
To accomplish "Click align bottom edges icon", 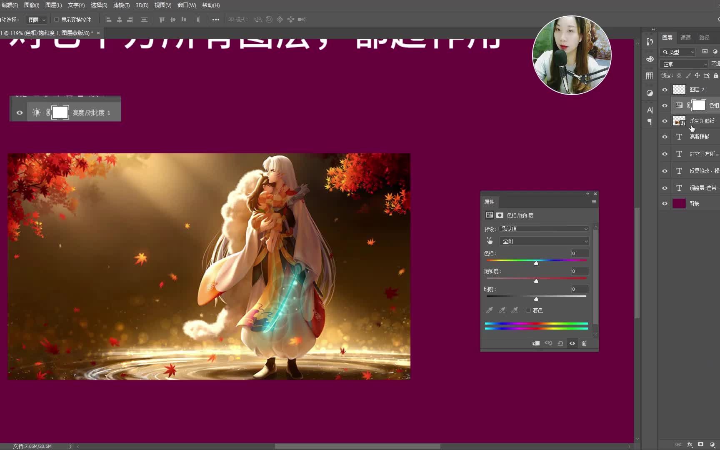I will tap(184, 20).
